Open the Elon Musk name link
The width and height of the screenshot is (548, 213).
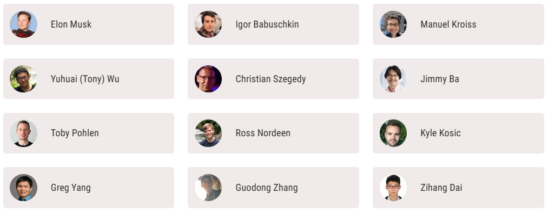tap(71, 24)
